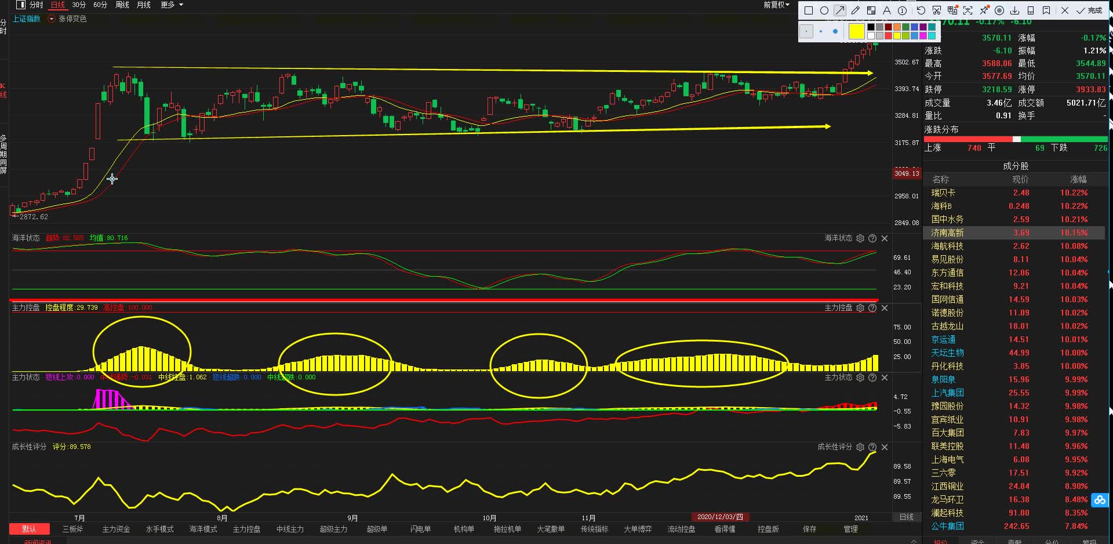Cancel the screenshot with X
The image size is (1113, 544).
click(1065, 10)
